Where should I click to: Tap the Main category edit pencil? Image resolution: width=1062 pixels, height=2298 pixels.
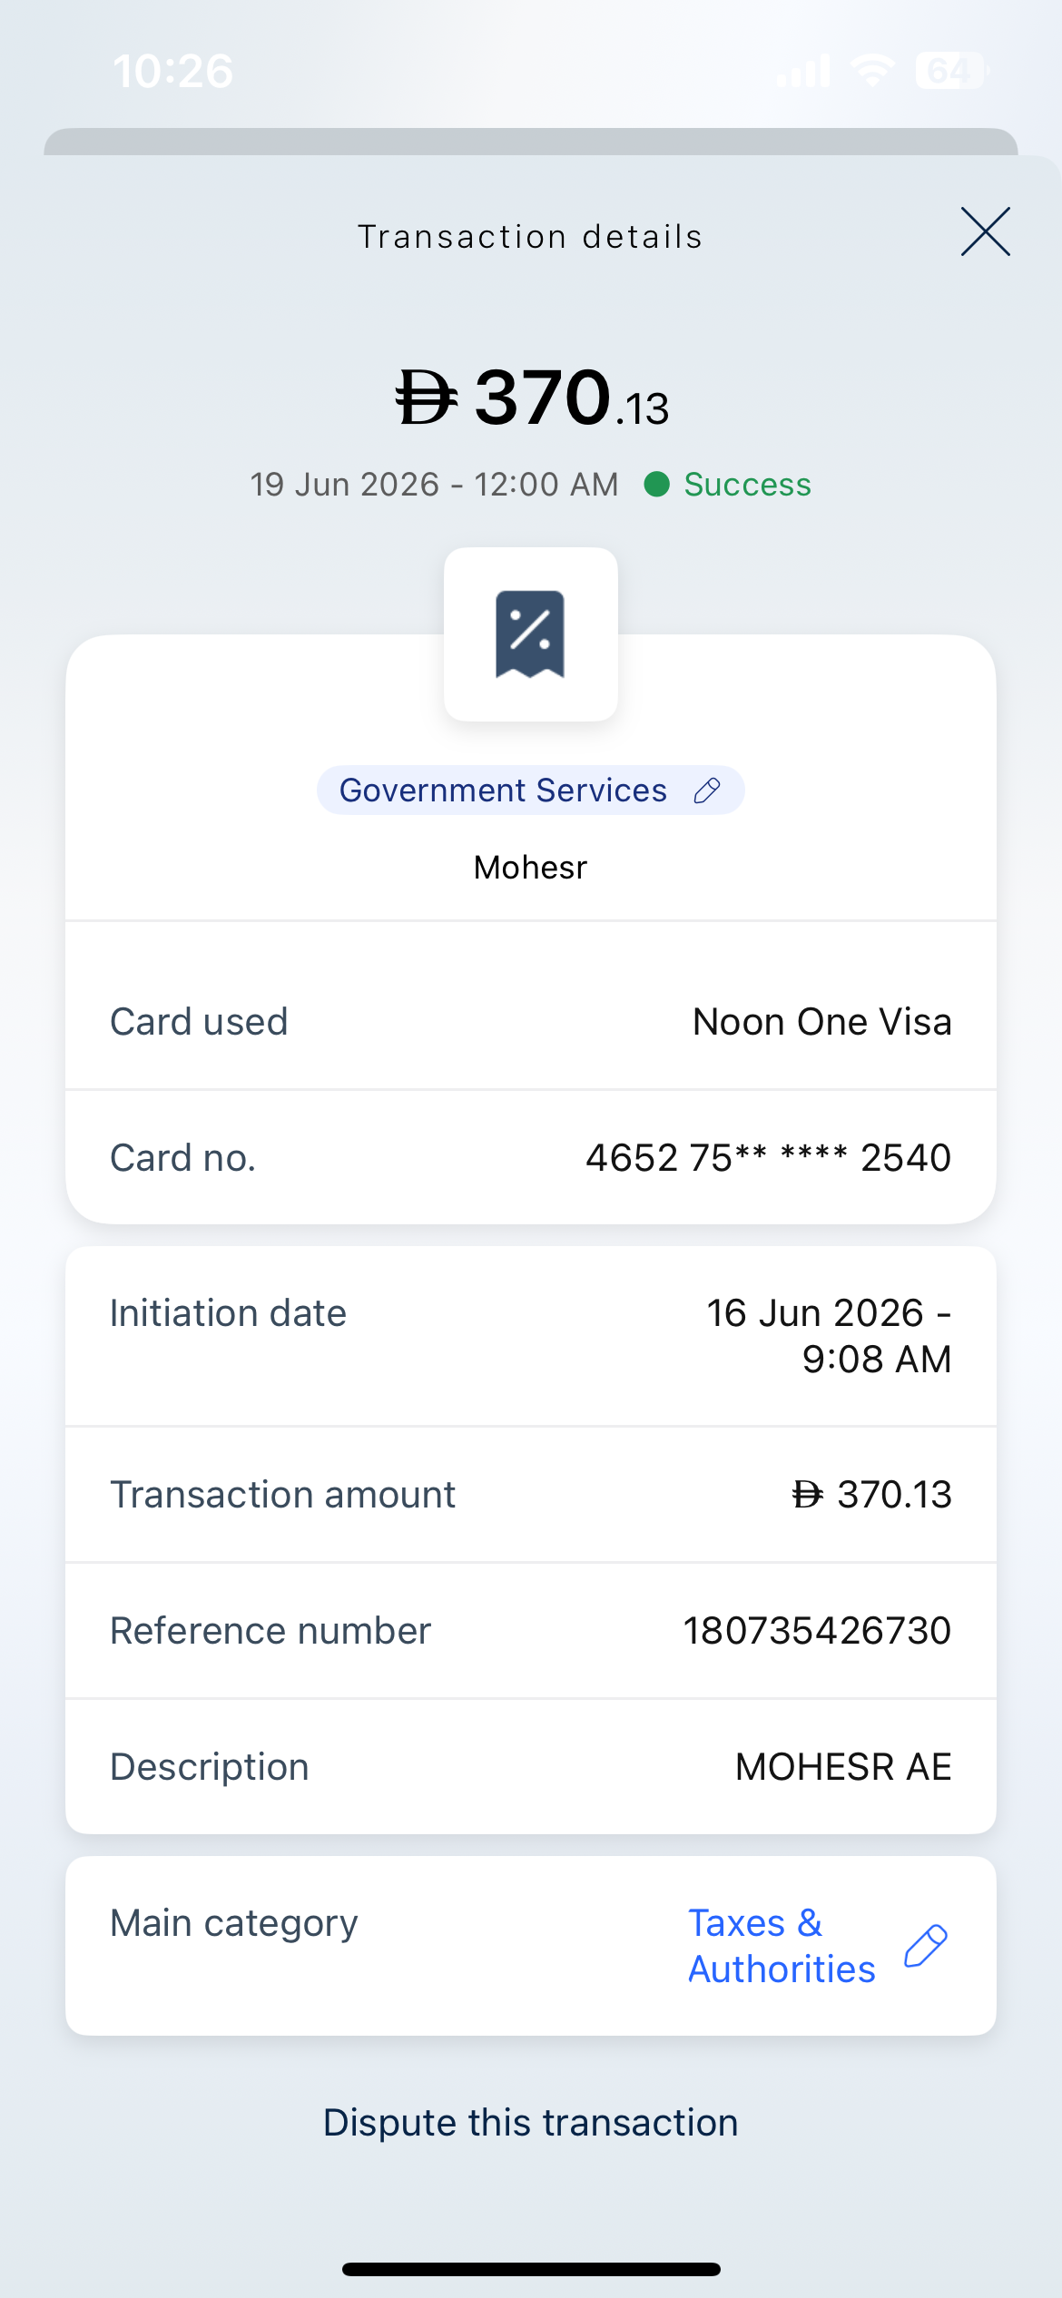coord(926,1946)
